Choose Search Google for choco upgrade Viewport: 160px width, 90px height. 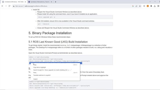pos(55,70)
